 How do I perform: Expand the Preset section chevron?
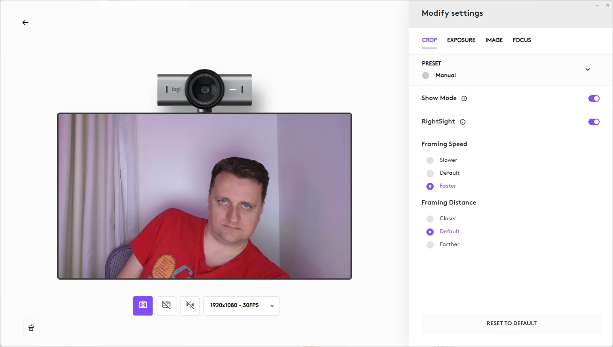tap(588, 69)
